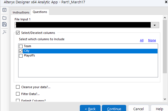Open Help with the Help button
Screen dimensions: 168x111
pos(159,109)
